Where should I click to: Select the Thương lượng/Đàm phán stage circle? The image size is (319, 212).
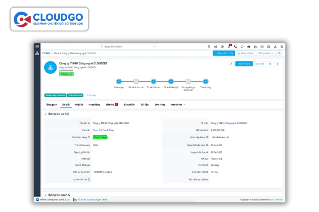pyautogui.click(x=188, y=81)
